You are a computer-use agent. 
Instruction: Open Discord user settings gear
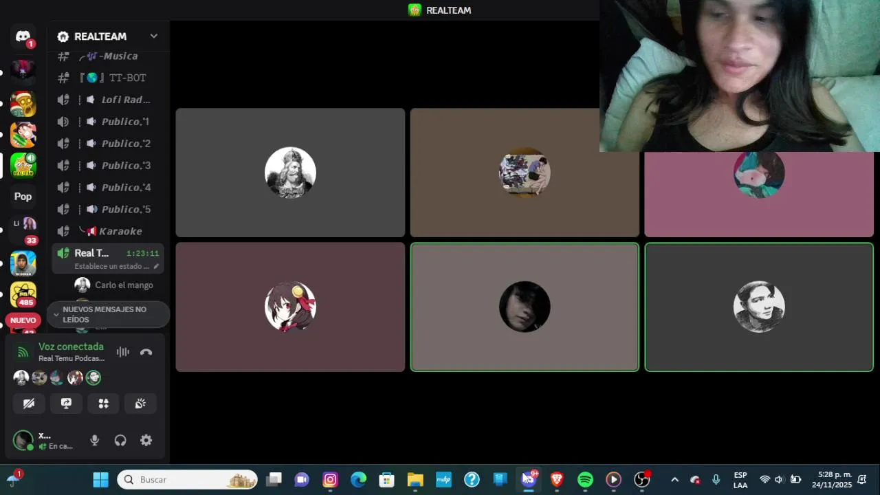tap(146, 441)
